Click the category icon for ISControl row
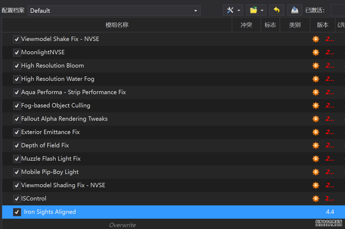 (316, 199)
